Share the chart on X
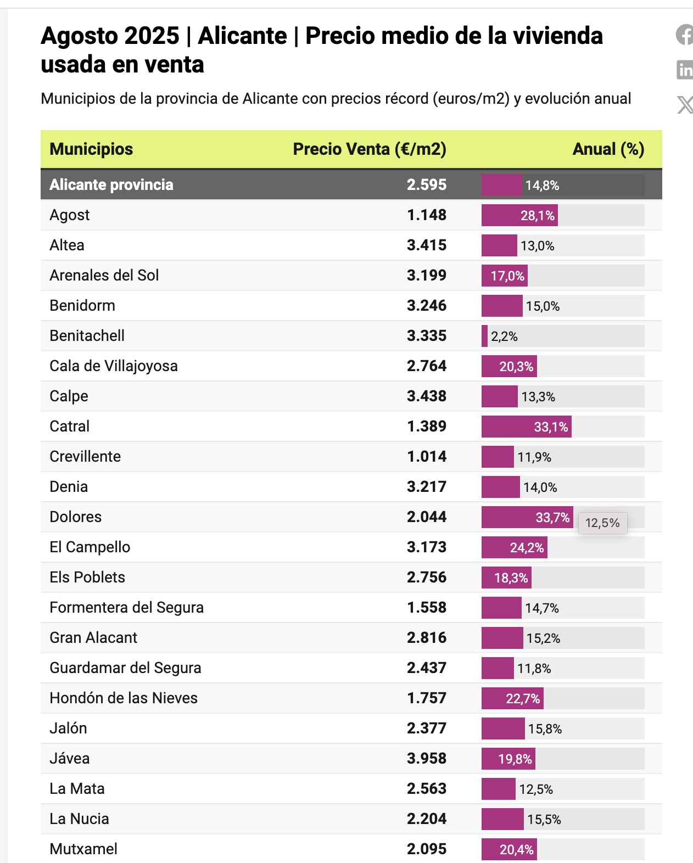The height and width of the screenshot is (863, 693). pyautogui.click(x=685, y=104)
